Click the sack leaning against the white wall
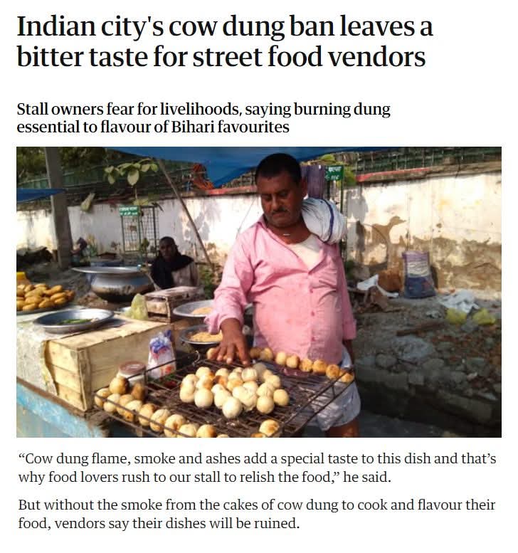Image resolution: width=518 pixels, height=553 pixels. [x=418, y=275]
